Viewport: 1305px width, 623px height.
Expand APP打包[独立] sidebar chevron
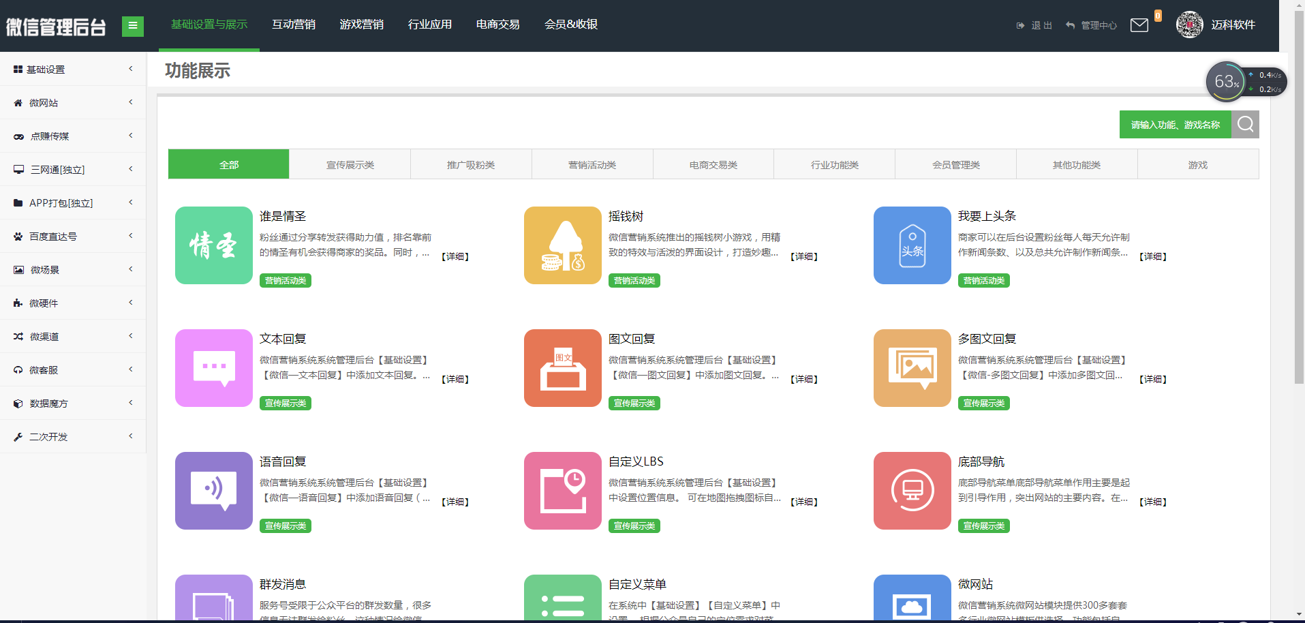pos(131,202)
